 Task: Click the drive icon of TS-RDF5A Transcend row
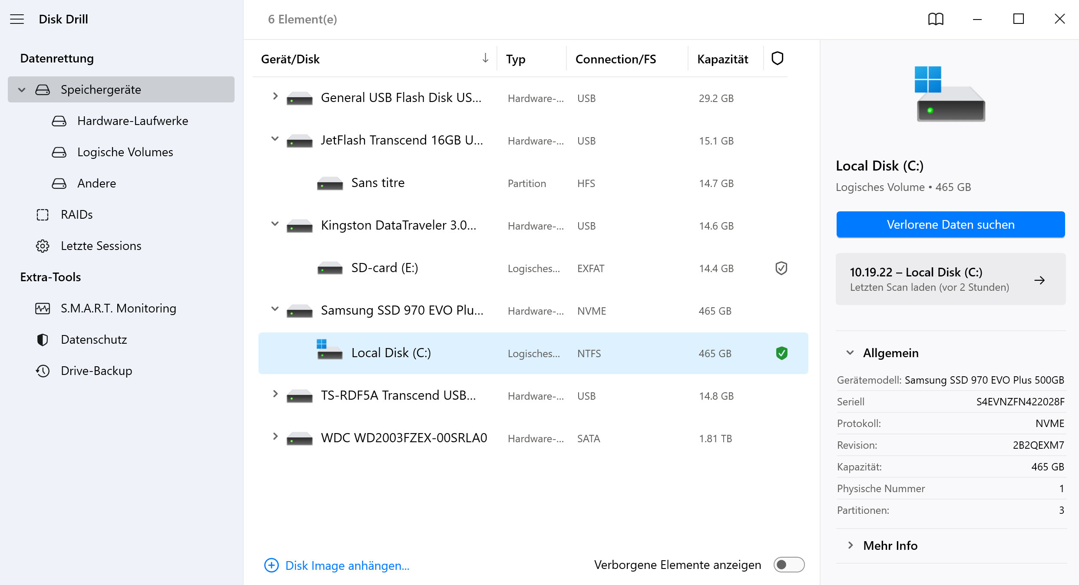click(x=300, y=396)
